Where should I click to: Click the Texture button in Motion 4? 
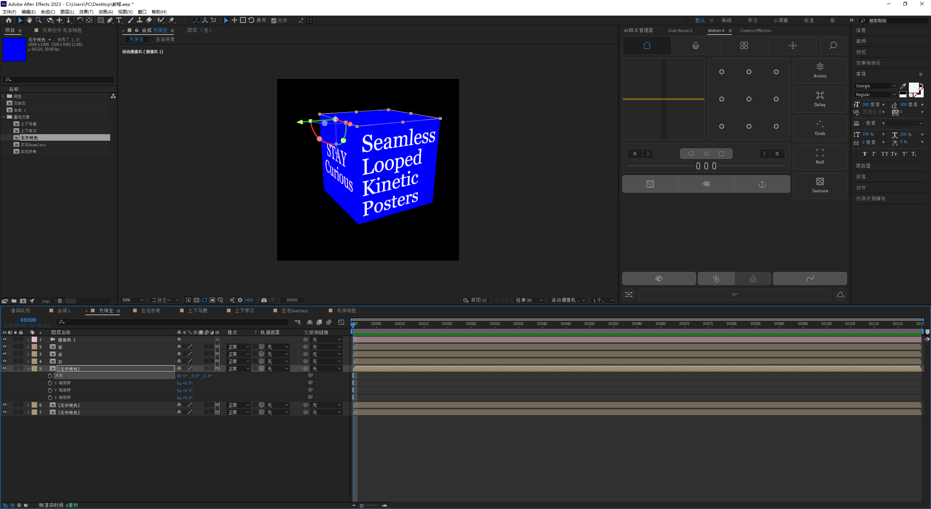click(x=820, y=185)
